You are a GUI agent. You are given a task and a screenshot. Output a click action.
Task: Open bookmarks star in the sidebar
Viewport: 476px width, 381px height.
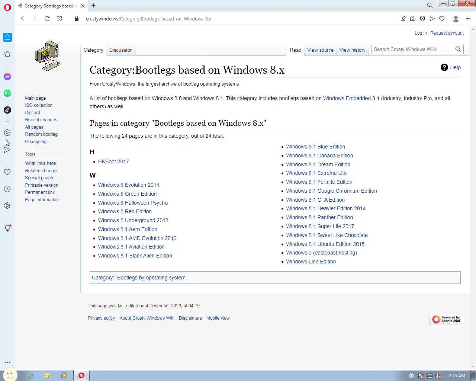(7, 54)
